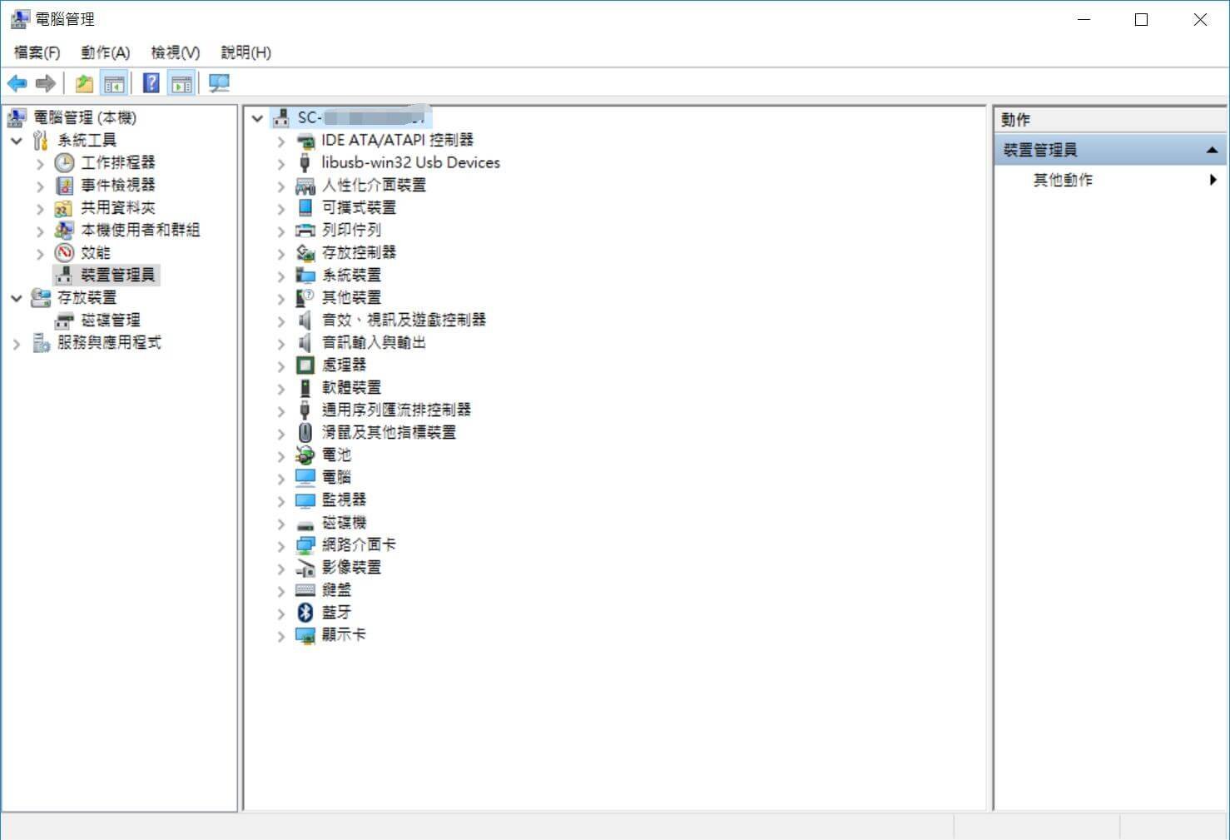1230x840 pixels.
Task: Click the blue Help question mark icon
Action: [151, 83]
